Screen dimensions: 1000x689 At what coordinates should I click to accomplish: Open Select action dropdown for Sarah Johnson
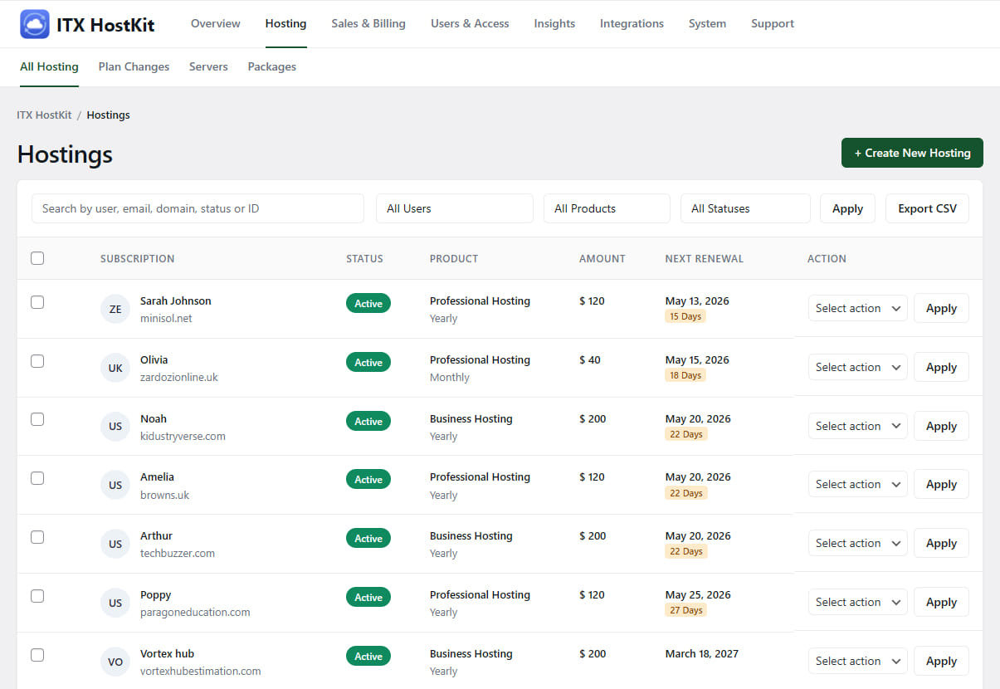pyautogui.click(x=858, y=308)
